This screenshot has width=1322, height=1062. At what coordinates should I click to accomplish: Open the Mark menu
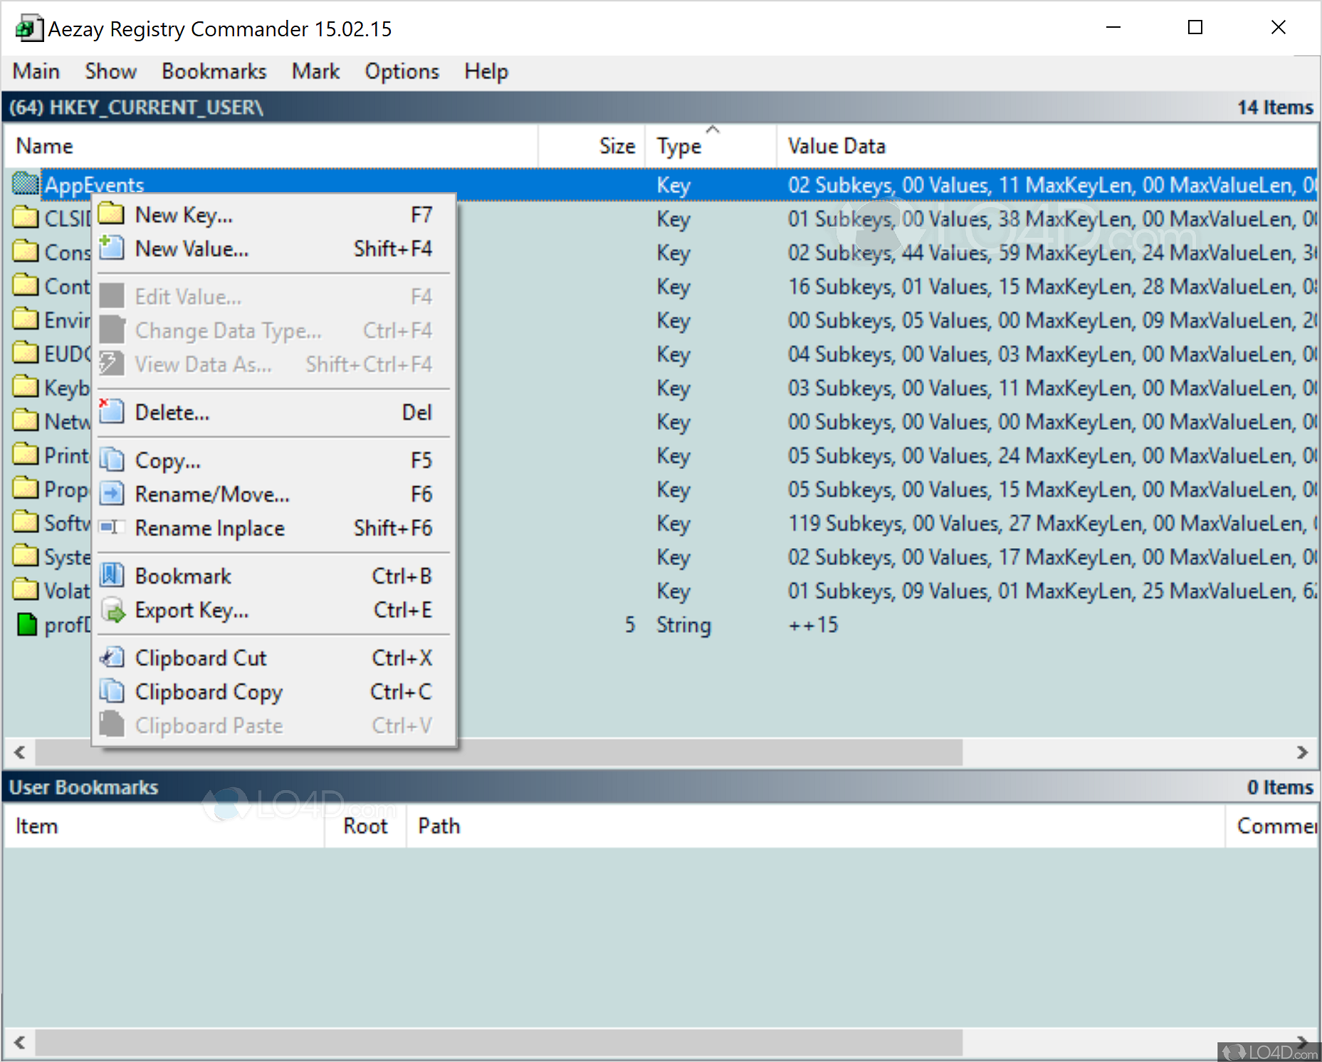(315, 71)
